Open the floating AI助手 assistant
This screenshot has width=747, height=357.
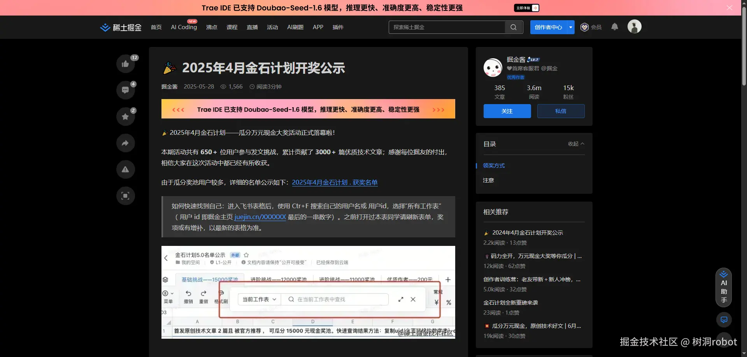[x=723, y=287]
